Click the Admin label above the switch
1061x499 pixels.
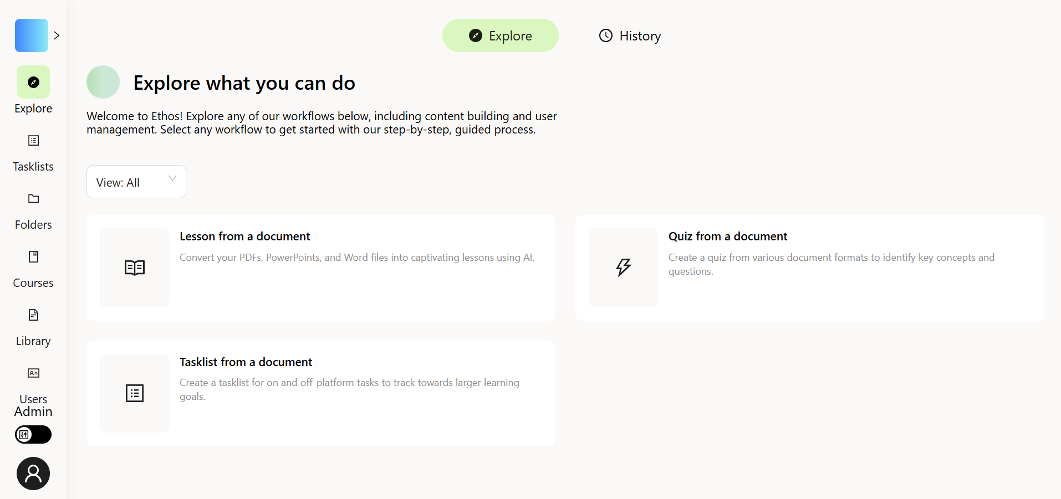click(x=33, y=411)
